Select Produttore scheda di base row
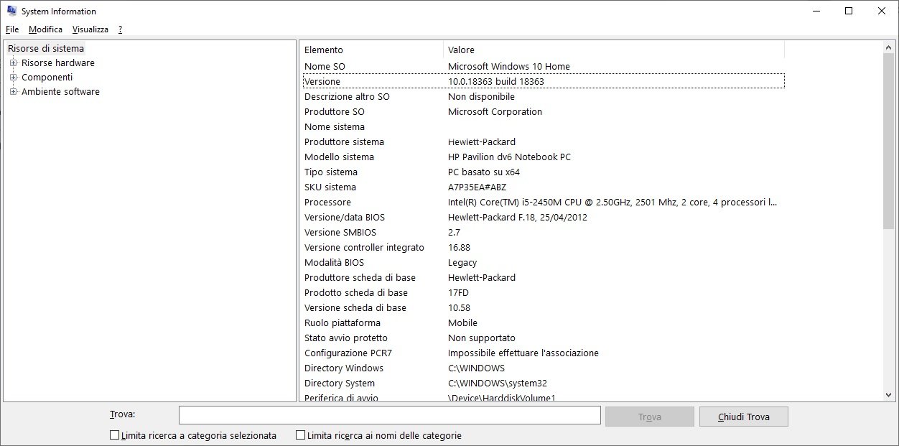899x446 pixels. pos(544,278)
